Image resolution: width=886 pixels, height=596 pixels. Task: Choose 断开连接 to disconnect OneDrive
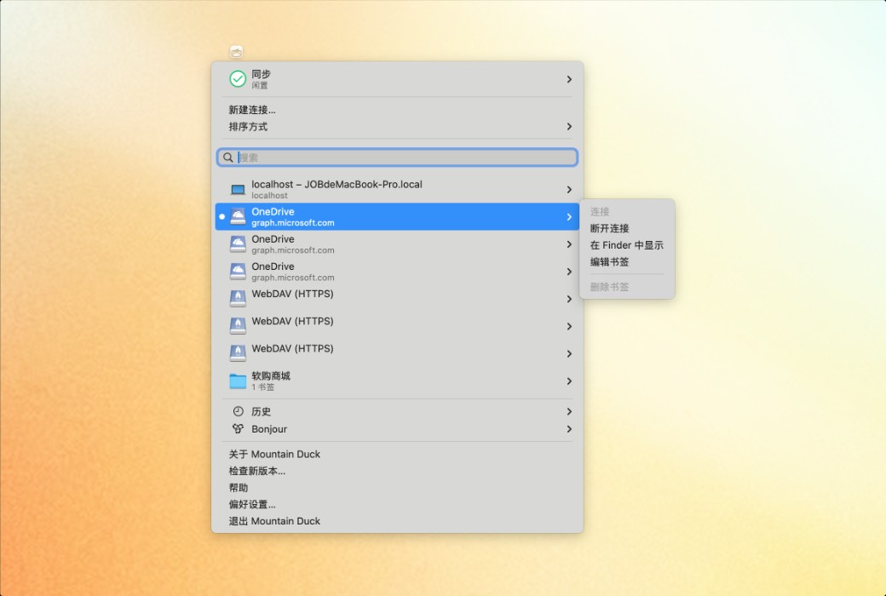610,228
